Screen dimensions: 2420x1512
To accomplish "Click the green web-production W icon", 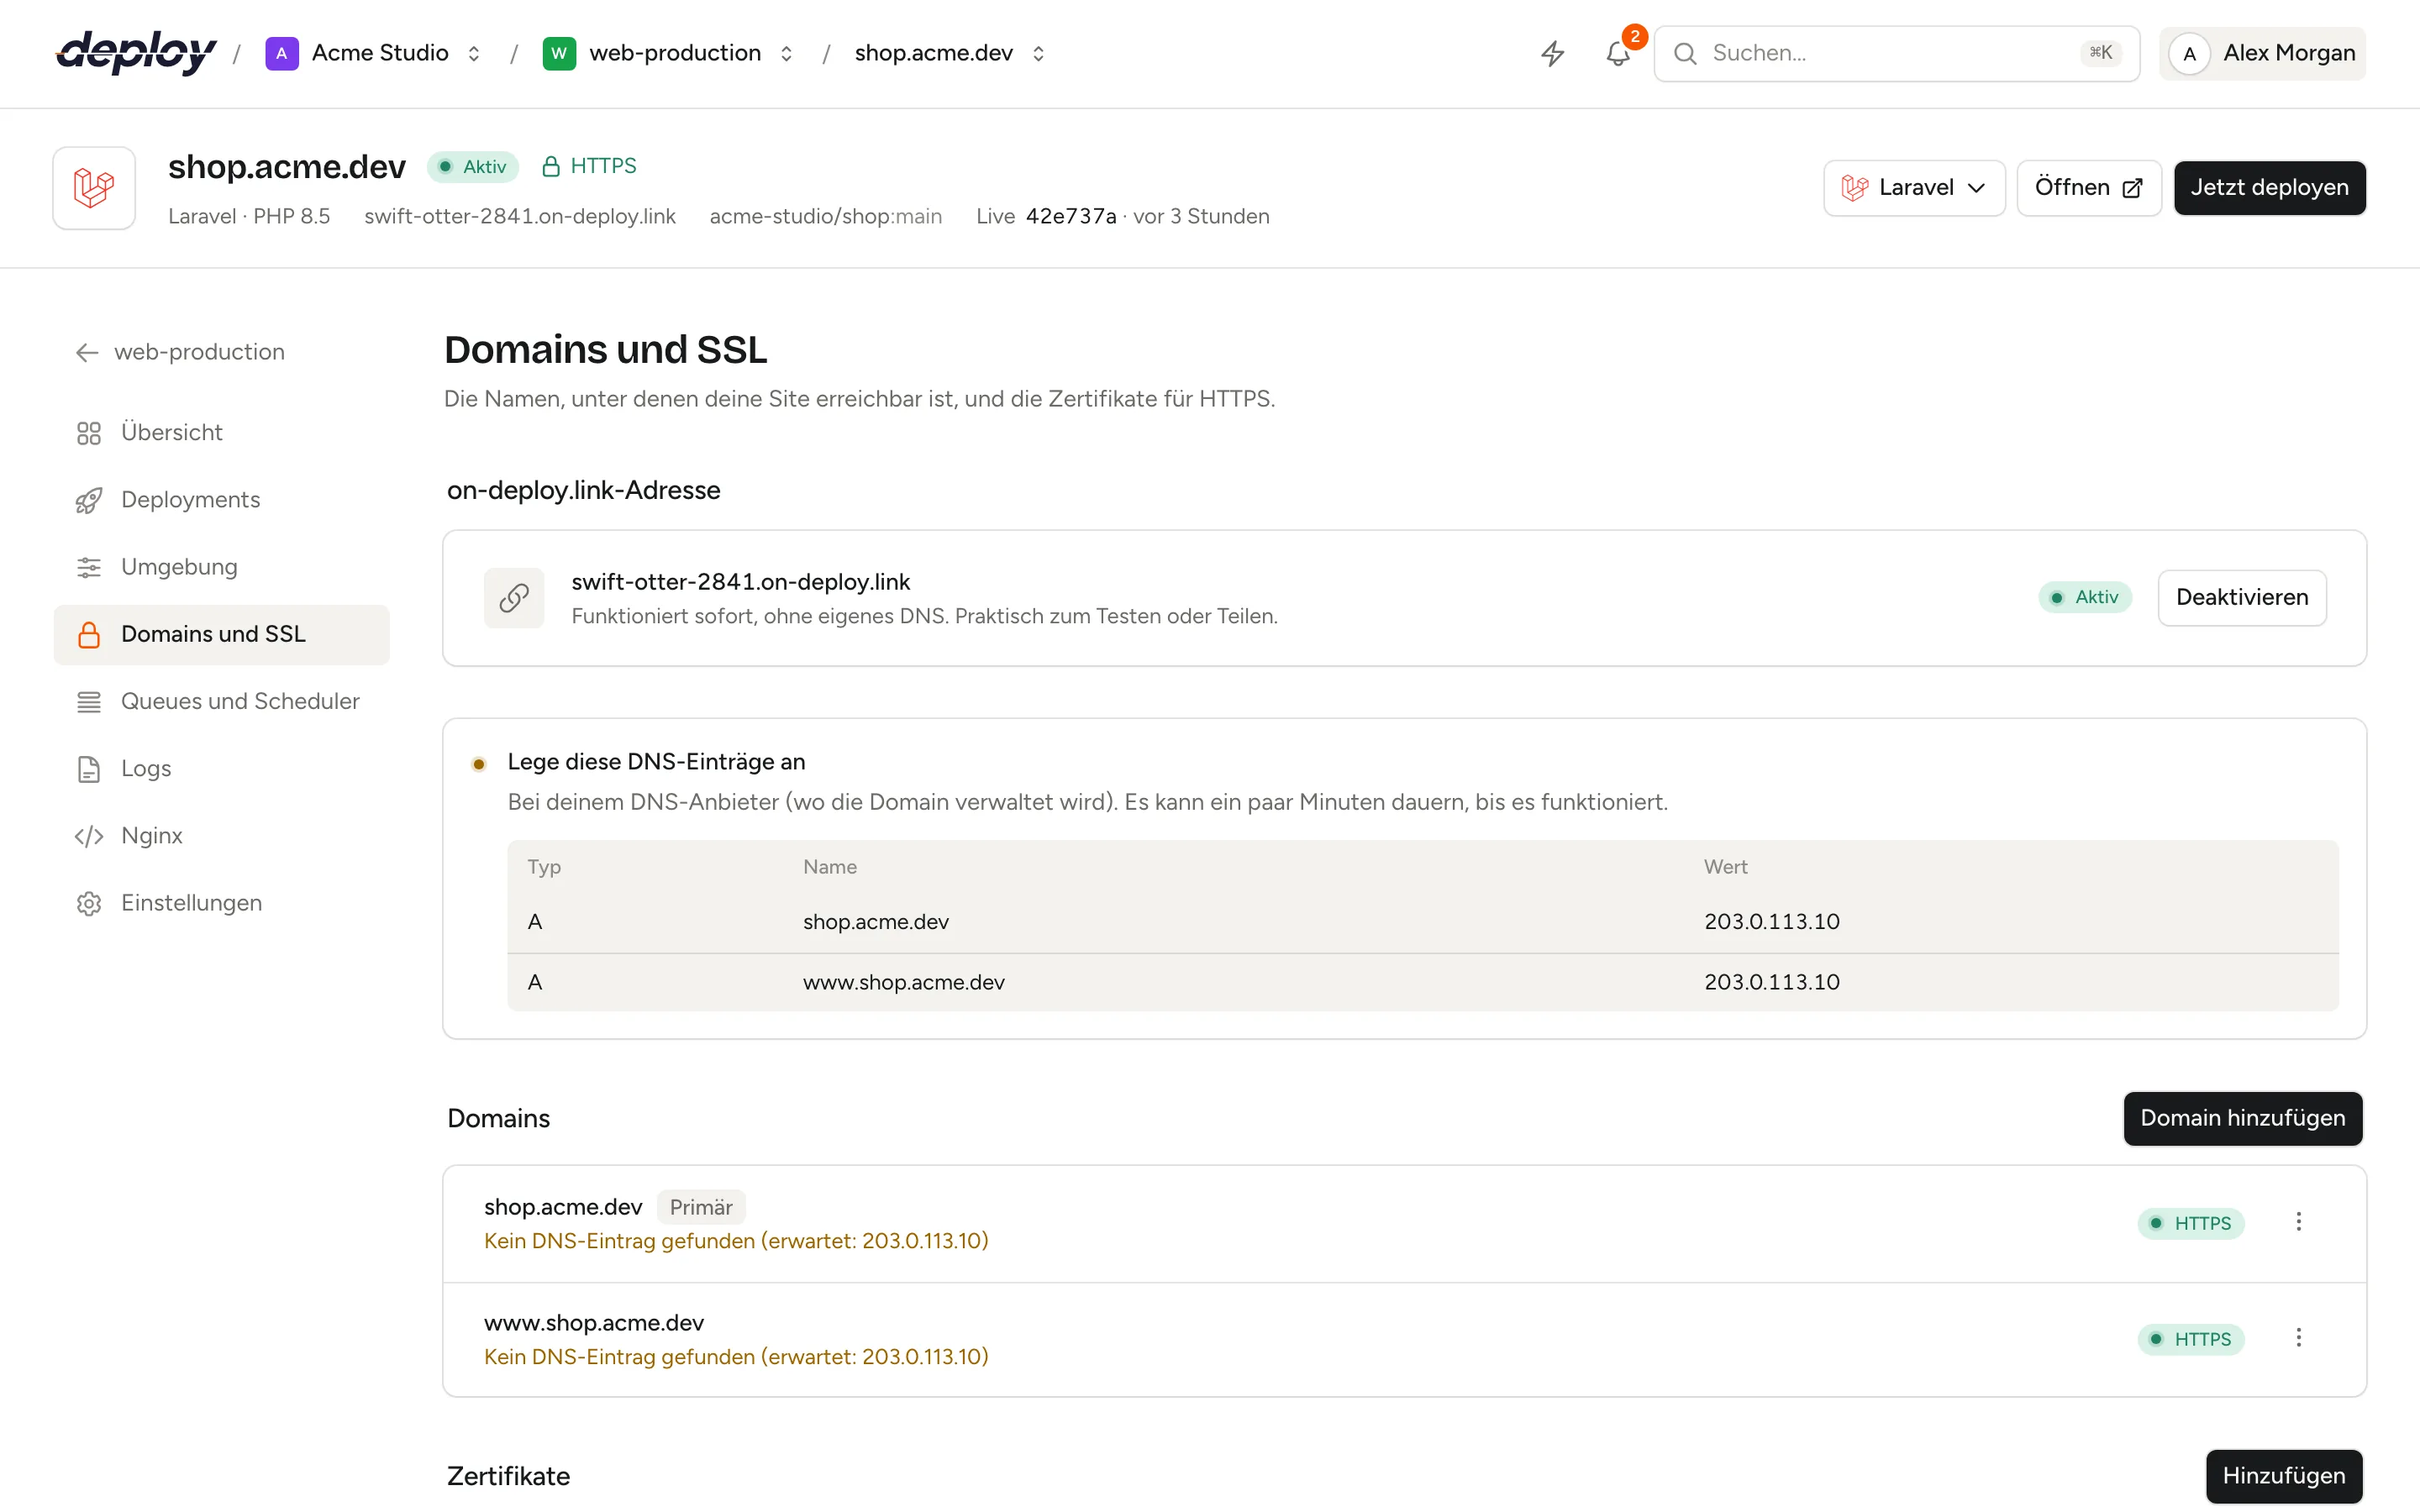I will tap(559, 53).
